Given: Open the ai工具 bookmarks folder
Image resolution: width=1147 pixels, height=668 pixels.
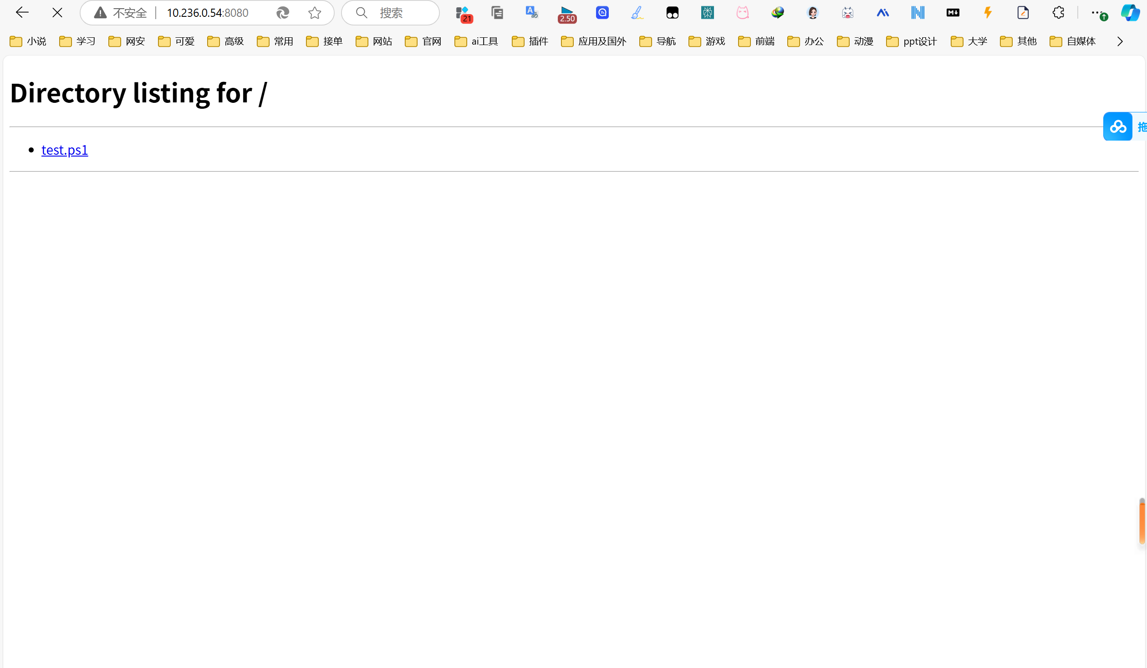Looking at the screenshot, I should [477, 41].
